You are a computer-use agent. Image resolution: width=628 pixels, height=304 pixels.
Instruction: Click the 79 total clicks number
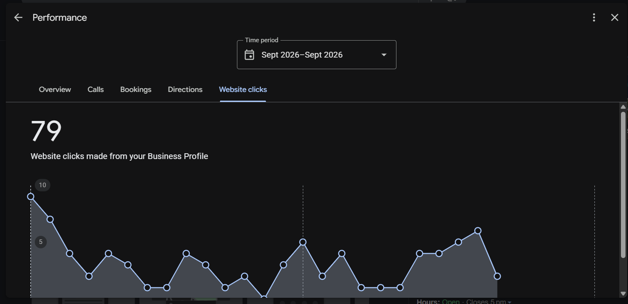46,131
